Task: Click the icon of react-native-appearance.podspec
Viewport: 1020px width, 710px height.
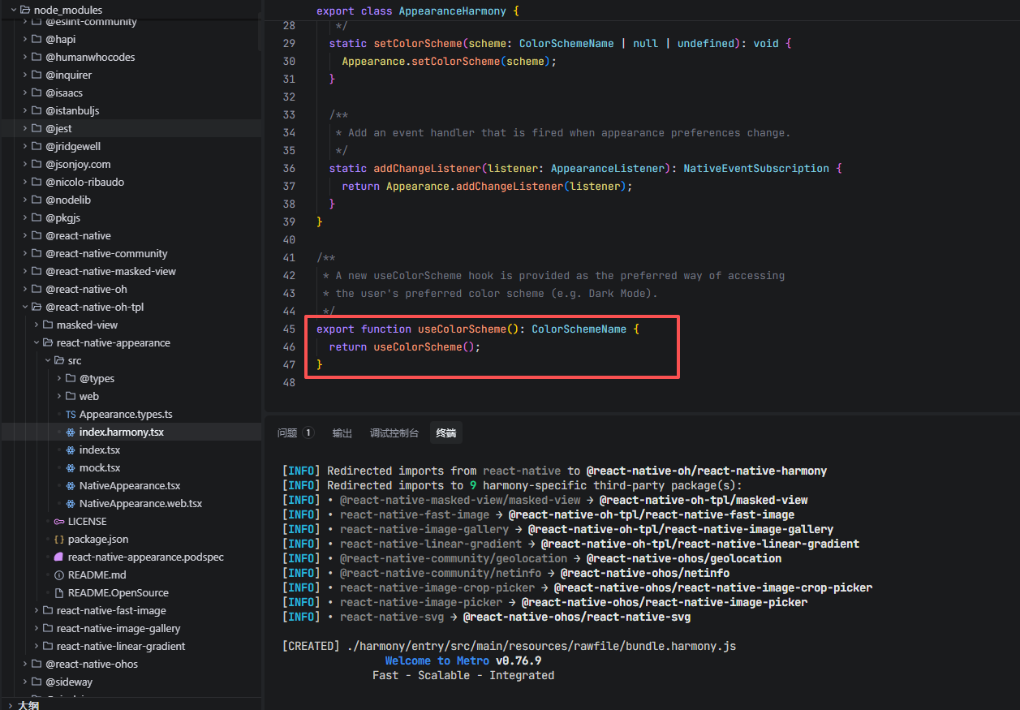Action: 59,557
